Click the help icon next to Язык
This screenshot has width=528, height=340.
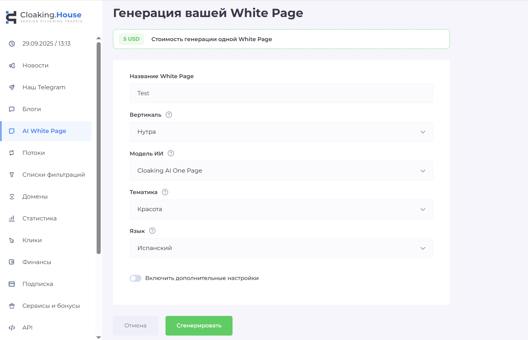(152, 231)
